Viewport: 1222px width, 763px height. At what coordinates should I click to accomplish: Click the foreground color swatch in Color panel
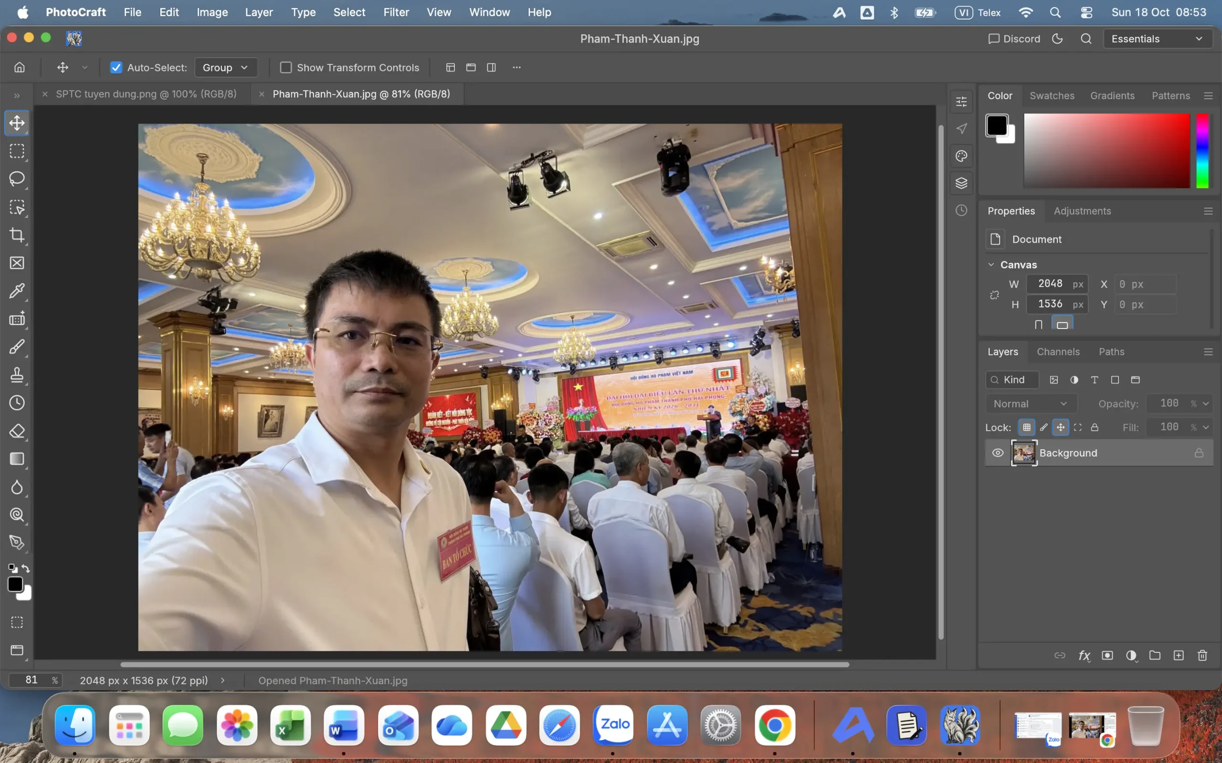pyautogui.click(x=997, y=125)
